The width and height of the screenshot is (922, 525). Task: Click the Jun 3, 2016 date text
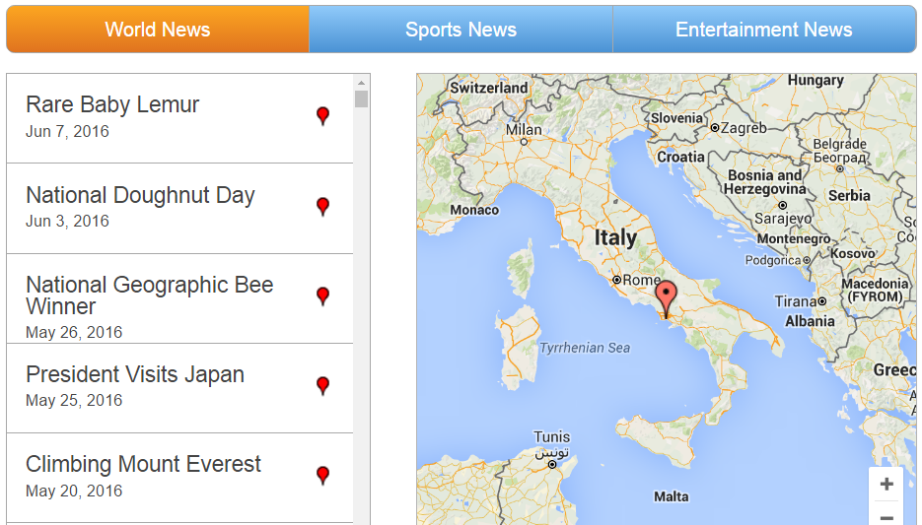[67, 222]
